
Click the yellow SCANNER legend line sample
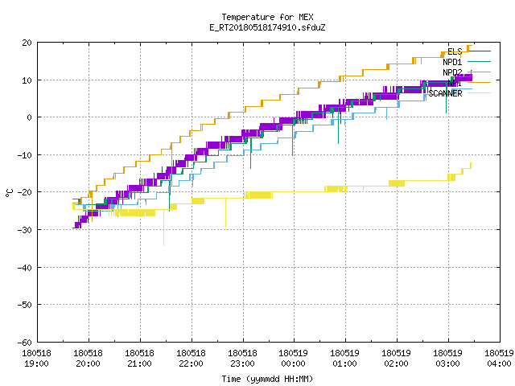[479, 93]
